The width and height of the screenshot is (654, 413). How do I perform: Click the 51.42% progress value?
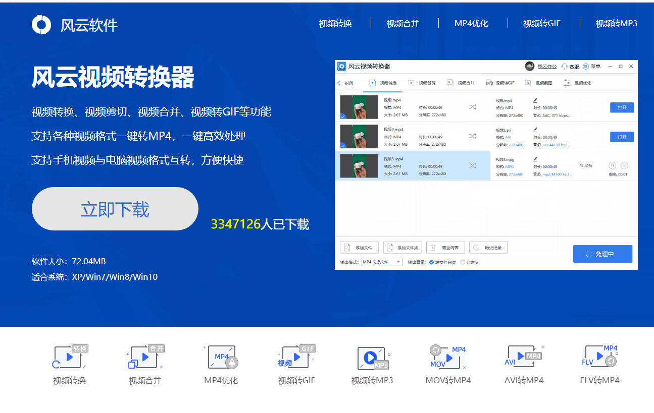pyautogui.click(x=586, y=165)
